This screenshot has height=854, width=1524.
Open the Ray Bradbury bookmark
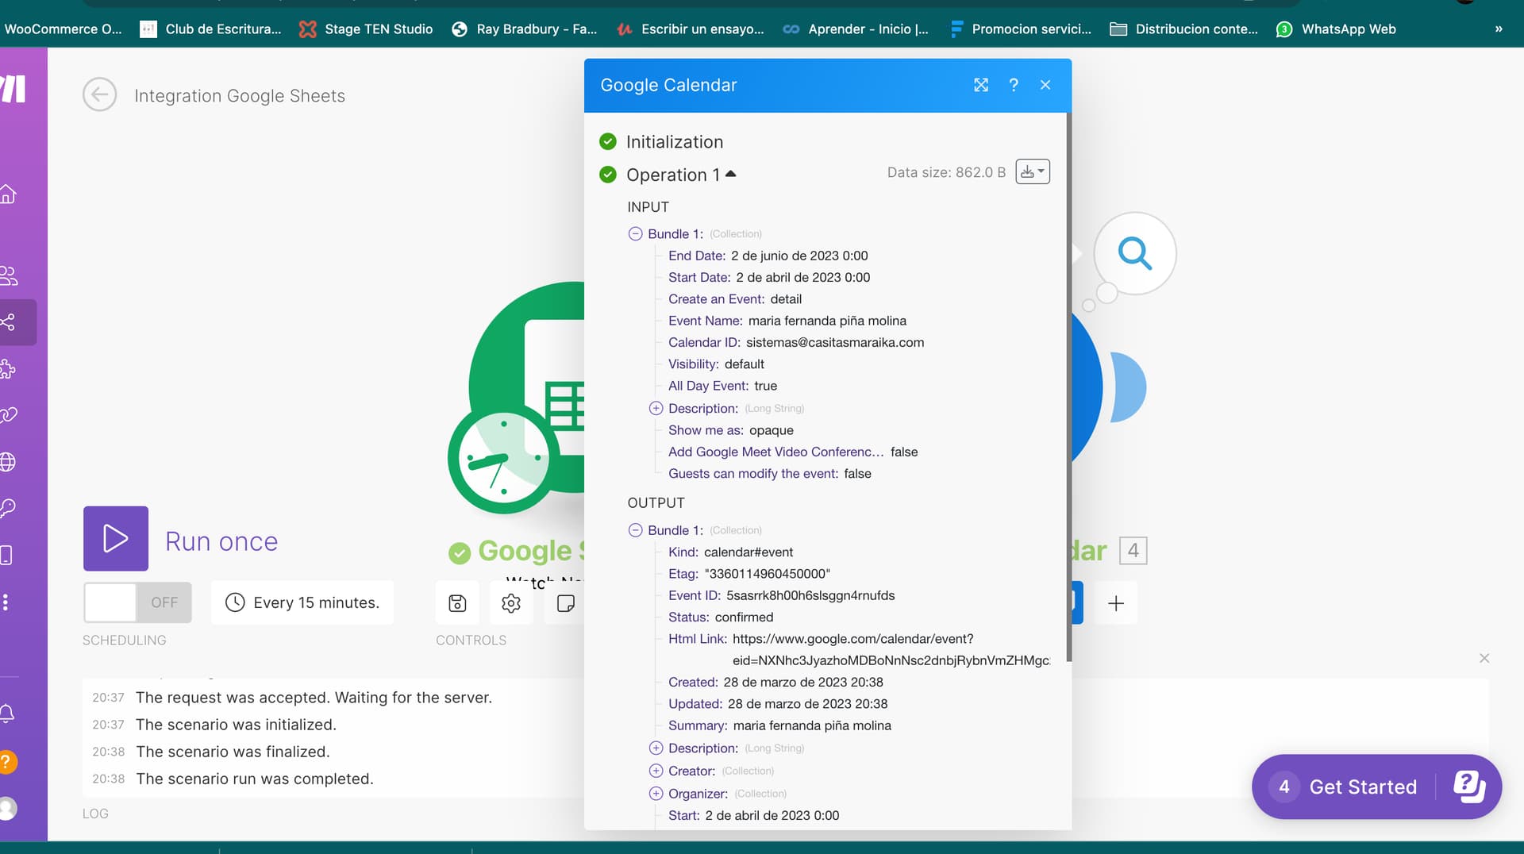pos(525,29)
